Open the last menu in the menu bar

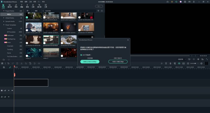click(43, 2)
